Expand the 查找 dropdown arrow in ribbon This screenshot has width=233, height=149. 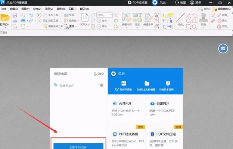(x=76, y=26)
